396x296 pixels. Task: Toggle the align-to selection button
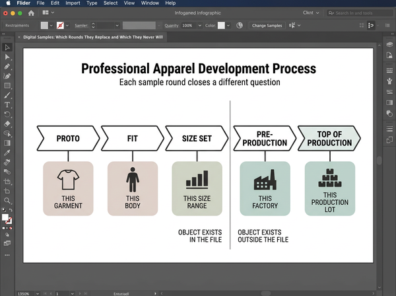pos(371,25)
